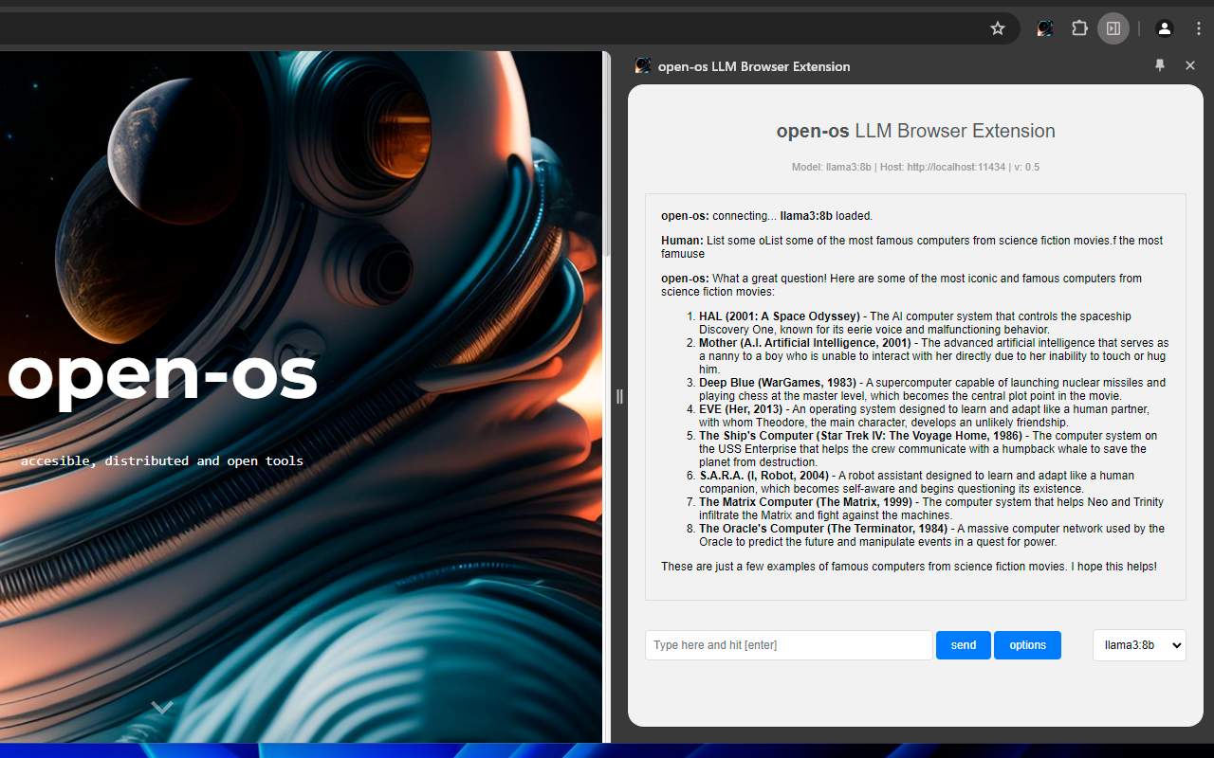The width and height of the screenshot is (1214, 758).
Task: Open the open-os extension icon in toolbar
Action: point(1045,28)
